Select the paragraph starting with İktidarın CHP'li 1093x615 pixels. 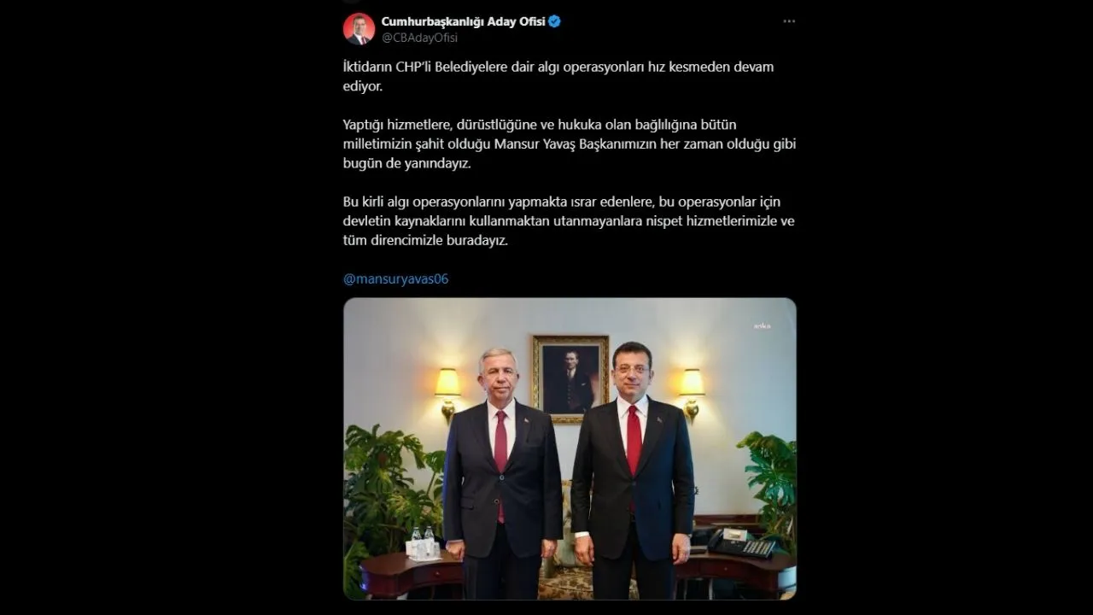558,76
